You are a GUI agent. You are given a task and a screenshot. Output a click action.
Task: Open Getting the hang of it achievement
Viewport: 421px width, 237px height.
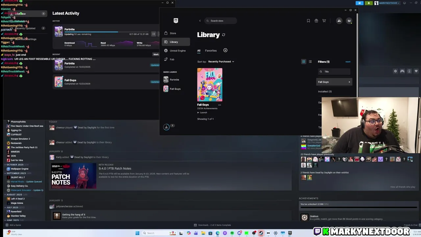[74, 215]
